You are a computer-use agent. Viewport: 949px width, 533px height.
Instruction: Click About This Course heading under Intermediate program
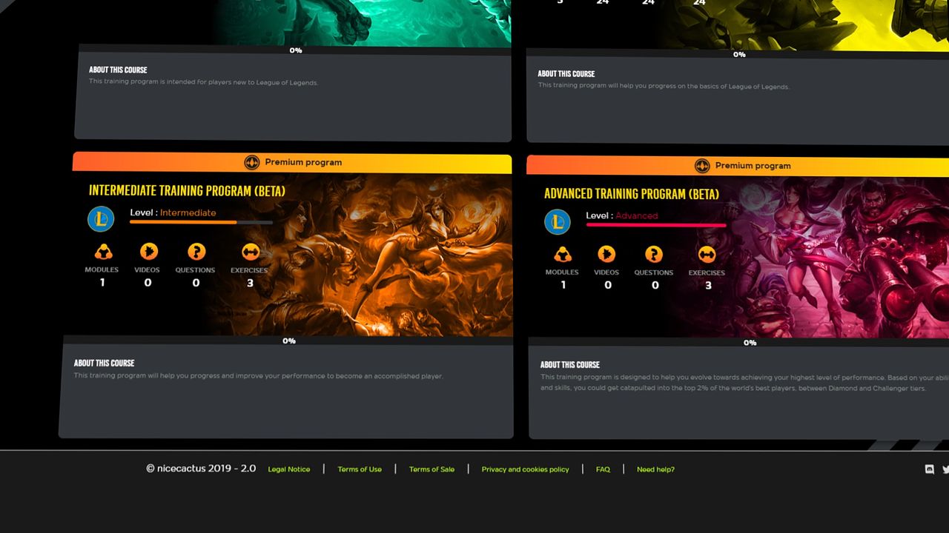104,363
